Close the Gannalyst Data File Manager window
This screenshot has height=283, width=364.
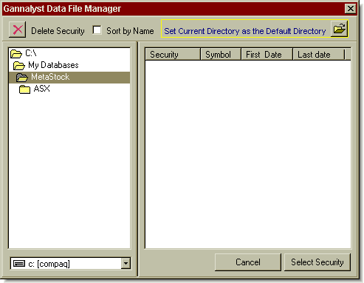coord(351,9)
